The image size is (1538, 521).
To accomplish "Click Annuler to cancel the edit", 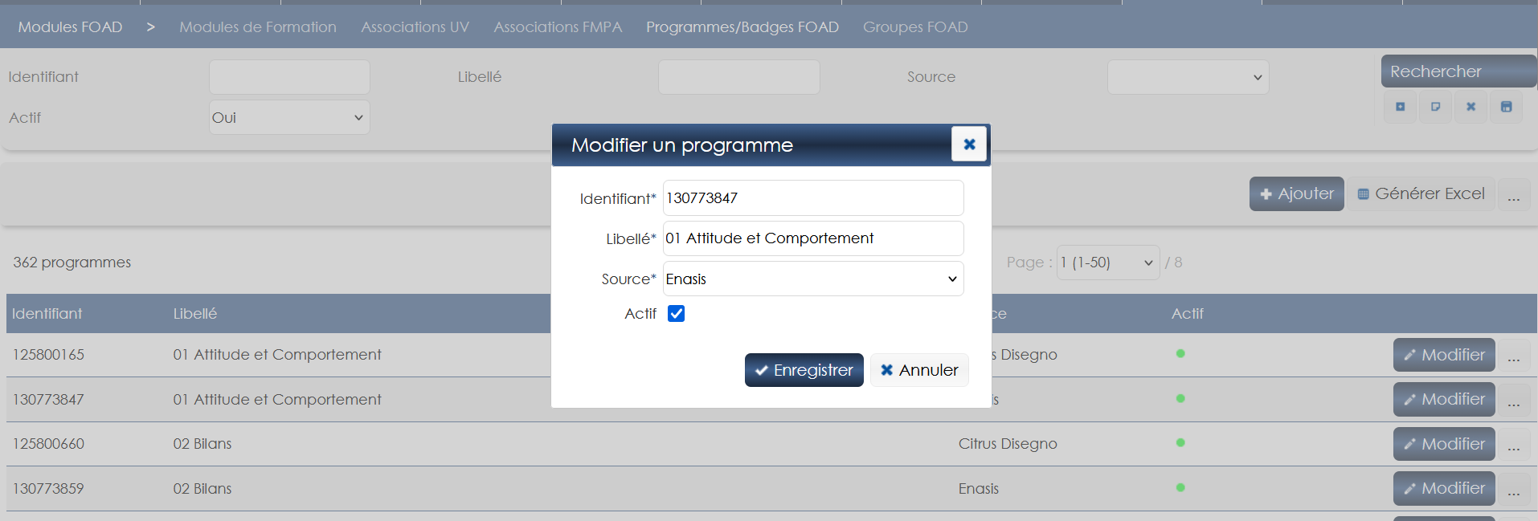I will [919, 370].
